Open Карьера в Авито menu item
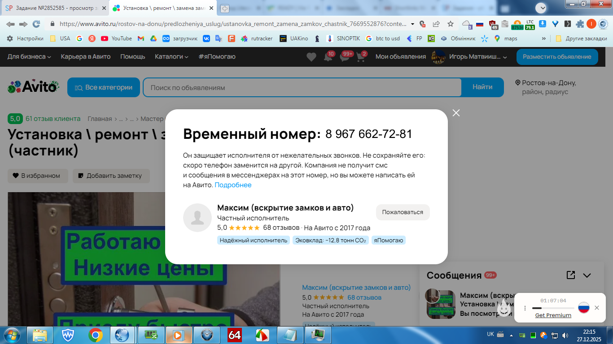This screenshot has height=344, width=613. tap(86, 56)
